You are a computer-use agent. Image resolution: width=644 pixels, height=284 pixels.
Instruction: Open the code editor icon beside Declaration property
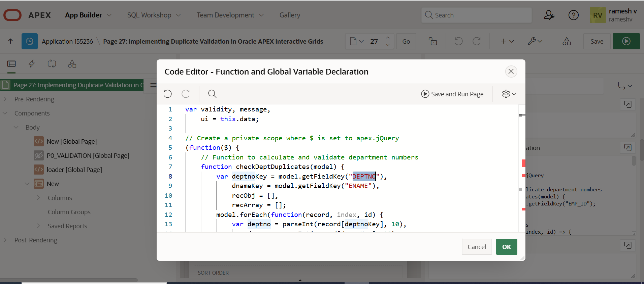(x=627, y=147)
